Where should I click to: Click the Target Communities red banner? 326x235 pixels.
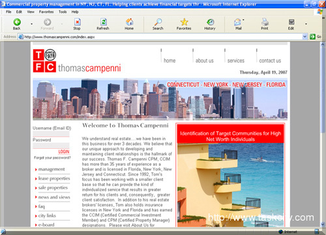(230, 134)
